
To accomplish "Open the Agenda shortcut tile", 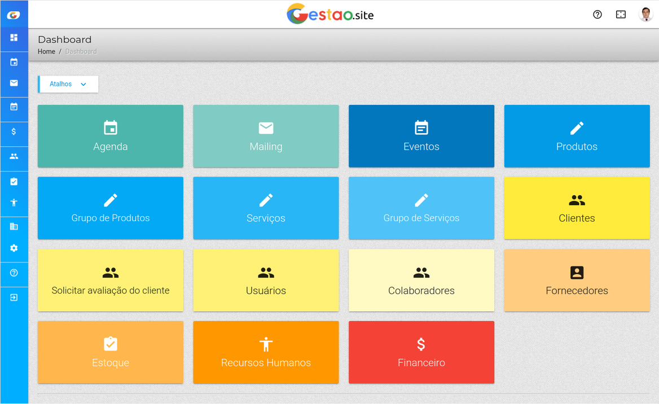I will coord(111,136).
